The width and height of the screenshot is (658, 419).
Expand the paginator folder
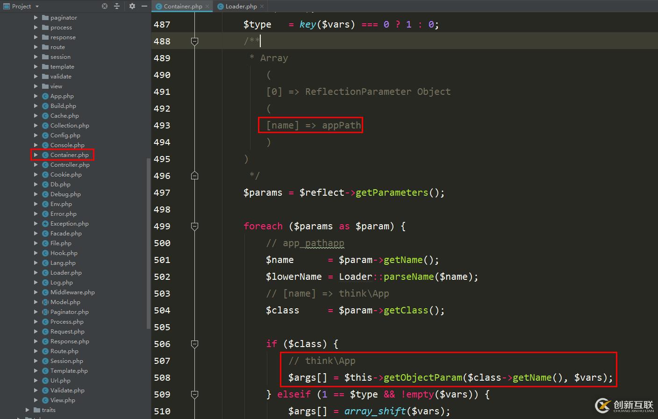[x=35, y=17]
